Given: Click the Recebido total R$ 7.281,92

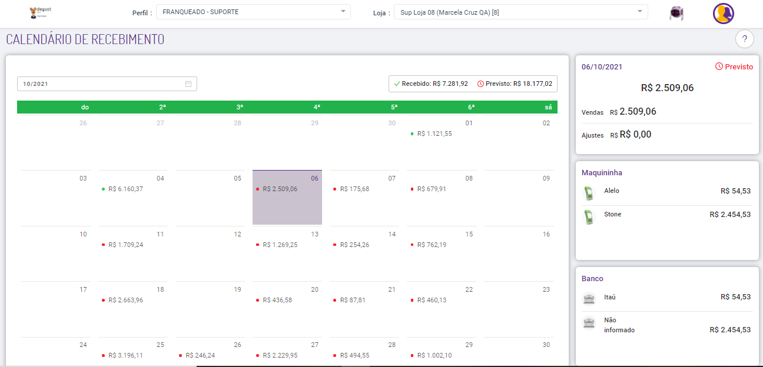Looking at the screenshot, I should tap(431, 84).
